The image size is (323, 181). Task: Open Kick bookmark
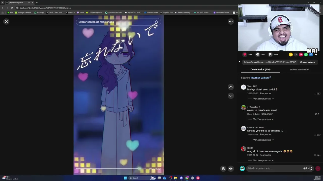(x=10, y=12)
